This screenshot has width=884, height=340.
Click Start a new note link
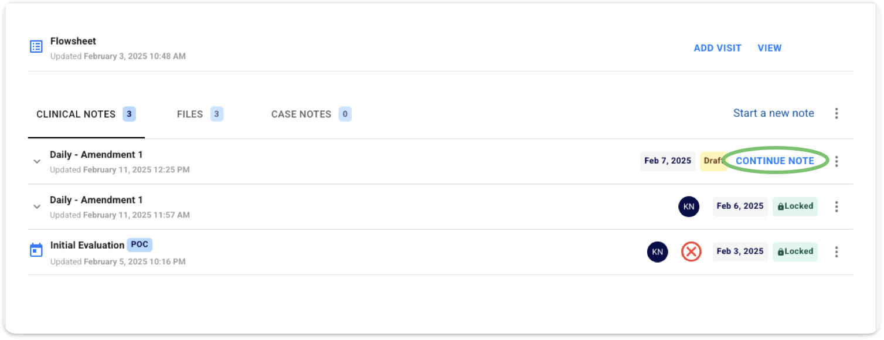click(x=774, y=113)
